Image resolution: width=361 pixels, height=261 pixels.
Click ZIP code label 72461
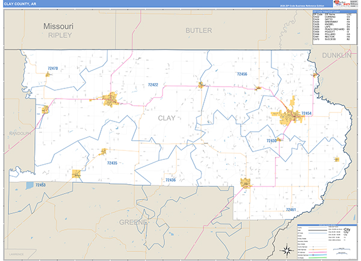[291, 210]
